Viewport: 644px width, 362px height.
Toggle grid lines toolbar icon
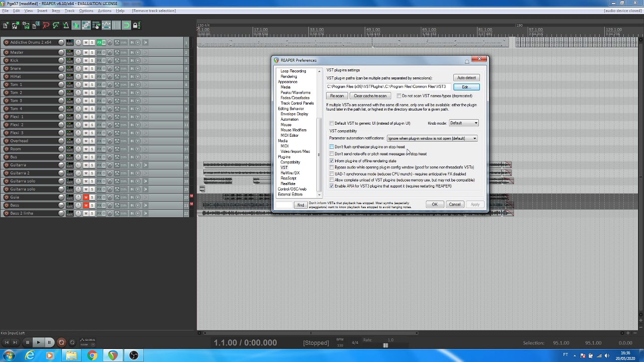tap(116, 25)
